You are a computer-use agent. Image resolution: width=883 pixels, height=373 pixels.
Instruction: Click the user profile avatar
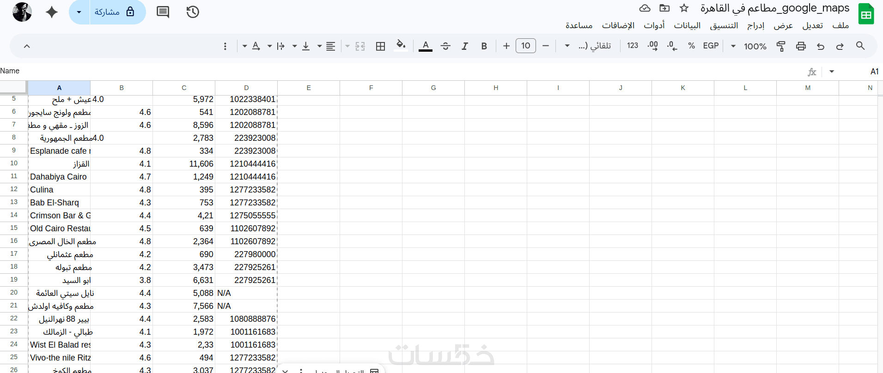[x=22, y=12]
